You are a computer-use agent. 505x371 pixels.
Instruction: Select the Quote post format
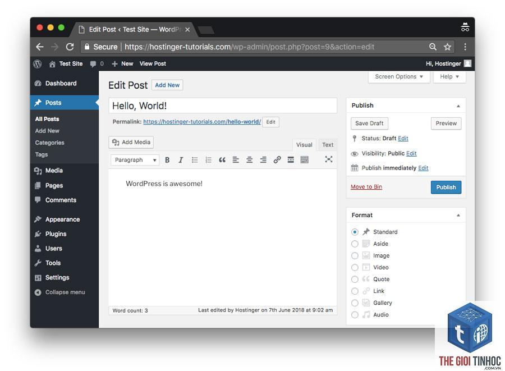click(x=355, y=279)
